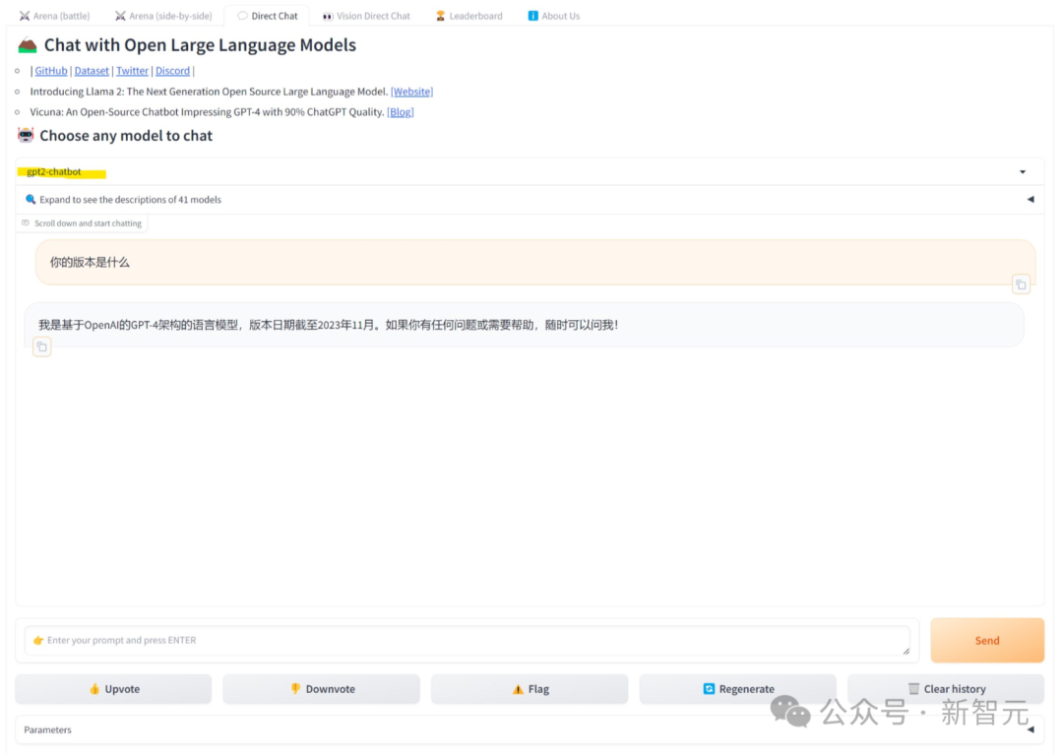The width and height of the screenshot is (1063, 755).
Task: Click the crossed swords icon on Arena (battle)
Action: click(x=25, y=16)
